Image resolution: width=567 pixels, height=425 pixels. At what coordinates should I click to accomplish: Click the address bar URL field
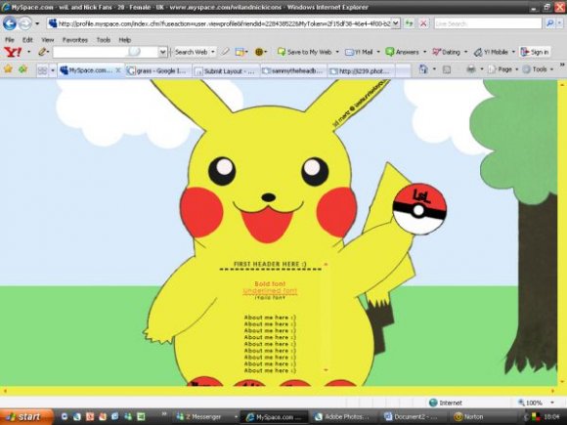[220, 23]
